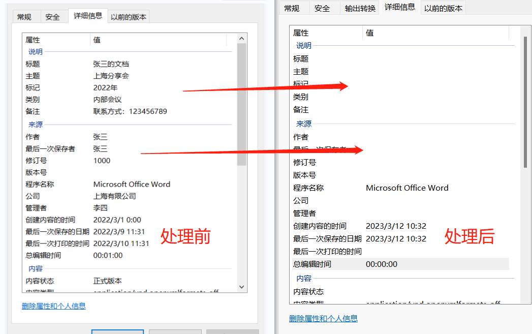Click the 来源 section header in the right dialog
This screenshot has width=532, height=334.
coord(304,124)
